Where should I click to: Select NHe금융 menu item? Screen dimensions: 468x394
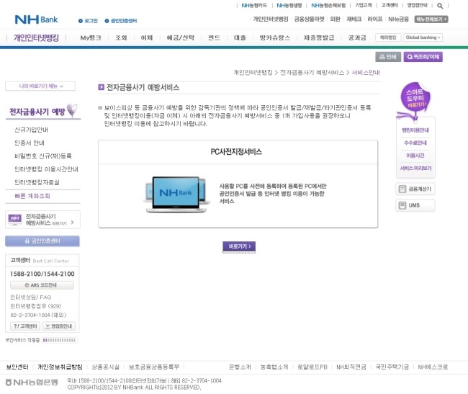pos(398,19)
